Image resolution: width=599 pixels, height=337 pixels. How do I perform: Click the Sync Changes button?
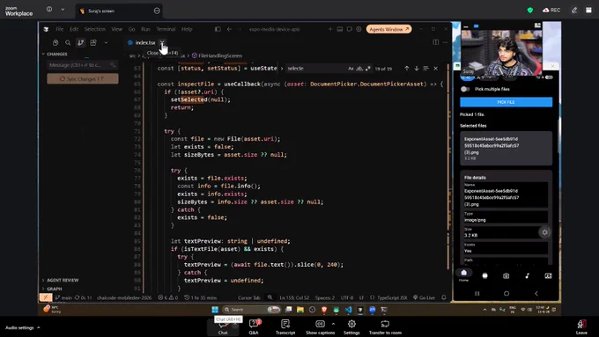click(83, 78)
